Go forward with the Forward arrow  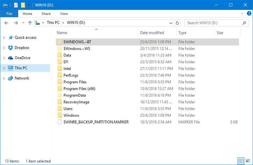[x=16, y=23]
